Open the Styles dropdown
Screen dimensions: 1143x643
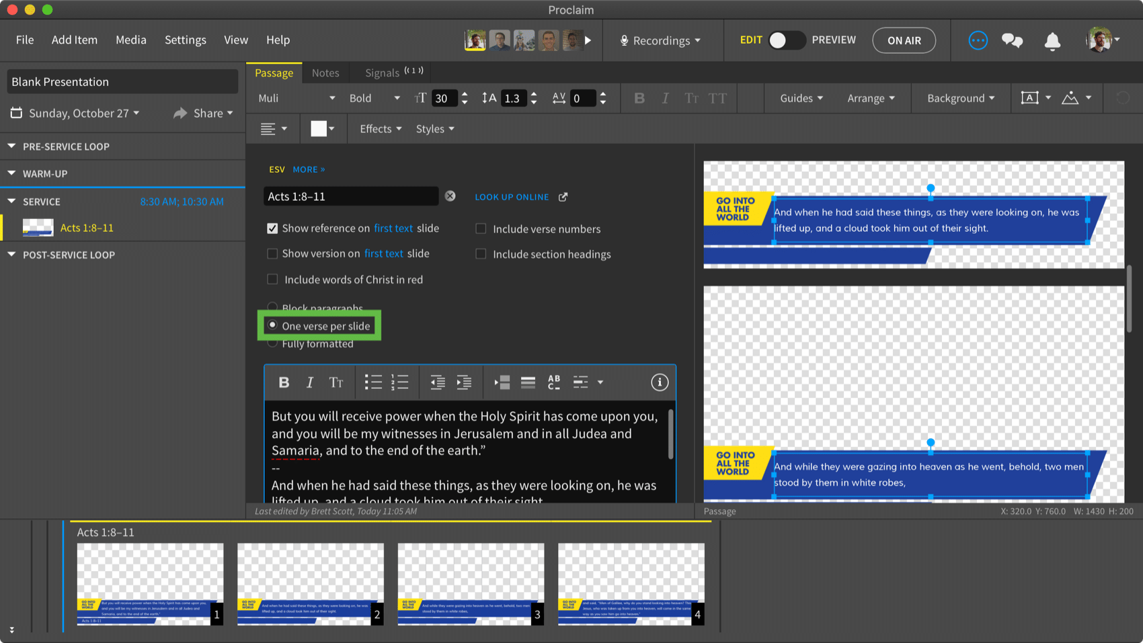click(x=435, y=129)
